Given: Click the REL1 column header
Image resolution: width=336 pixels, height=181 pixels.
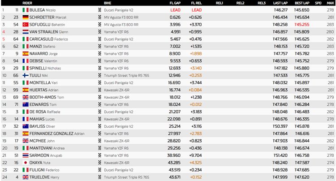Looking at the screenshot, I should click(220, 3).
